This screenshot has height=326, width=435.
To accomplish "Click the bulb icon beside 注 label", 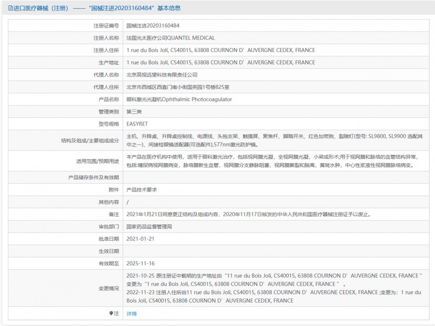I will click(111, 313).
